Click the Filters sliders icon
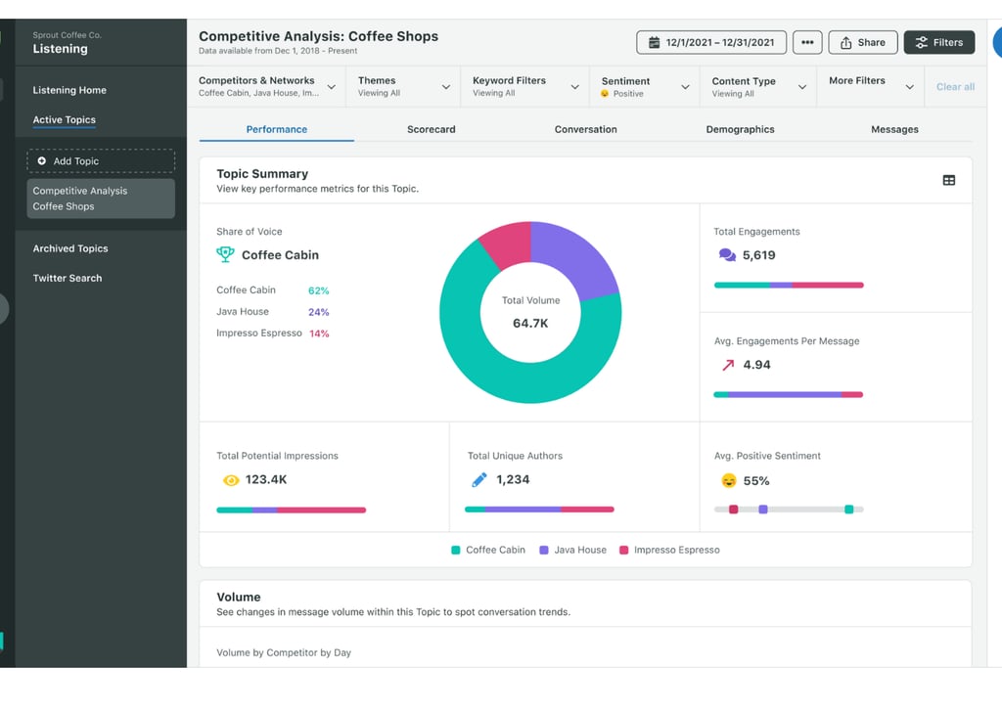This screenshot has height=711, width=1002. (921, 43)
